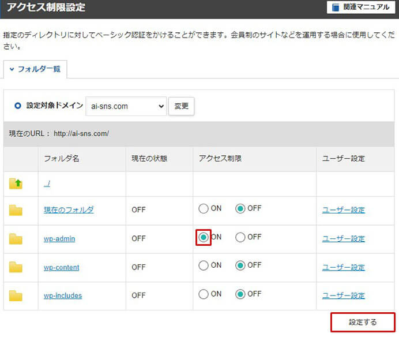Open ユーザー設定 for wp-includes
Image resolution: width=399 pixels, height=337 pixels.
(x=344, y=295)
